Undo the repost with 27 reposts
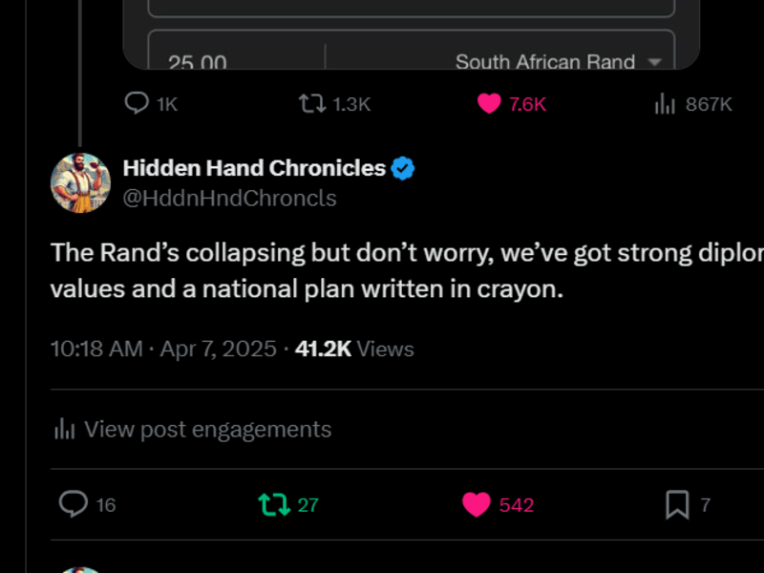 tap(288, 504)
